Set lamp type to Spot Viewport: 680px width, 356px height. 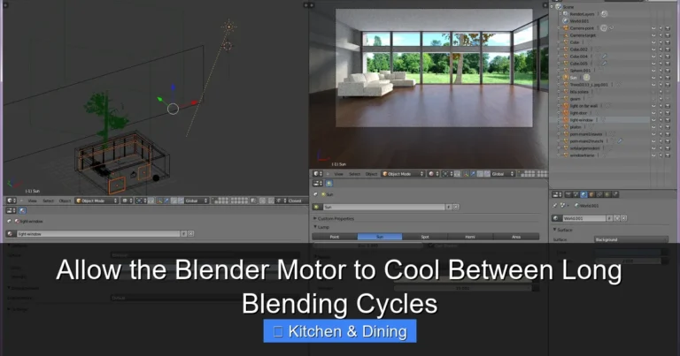pyautogui.click(x=425, y=237)
